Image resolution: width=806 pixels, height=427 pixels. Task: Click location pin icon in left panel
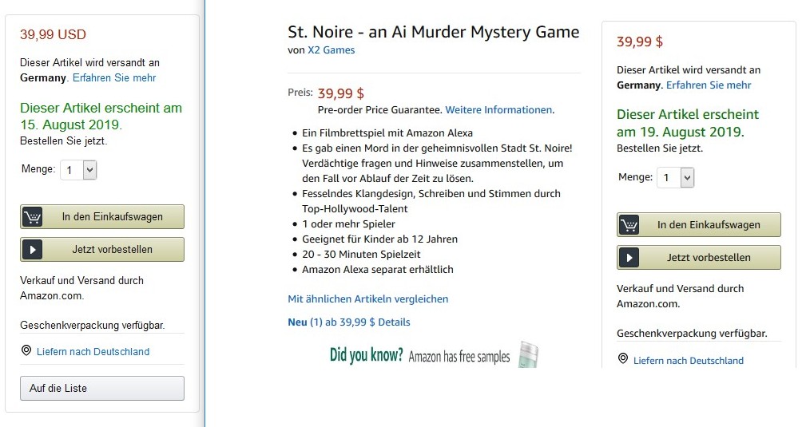[26, 350]
